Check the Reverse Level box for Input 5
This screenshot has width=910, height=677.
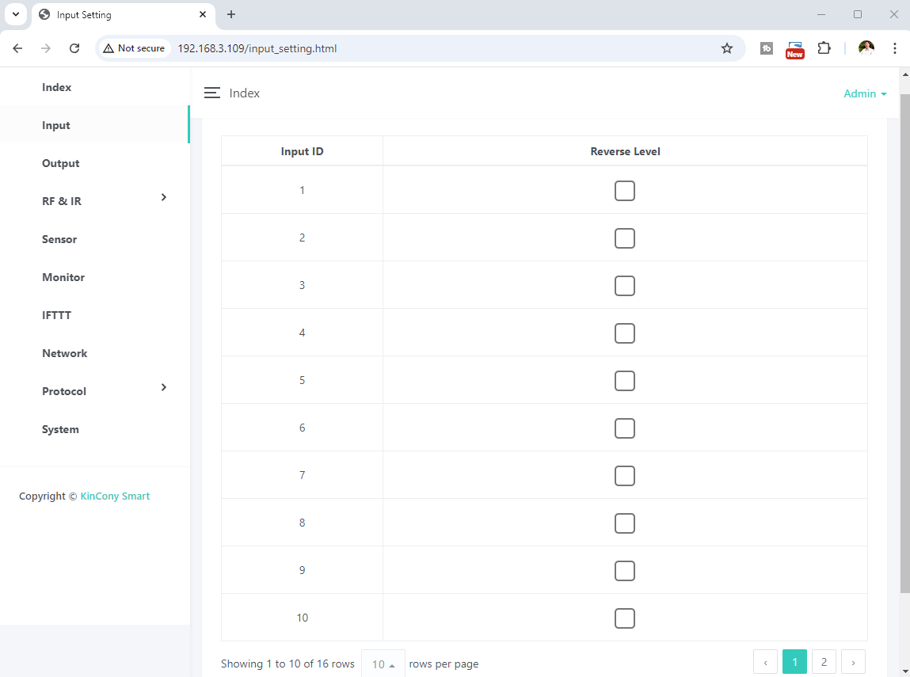(625, 381)
